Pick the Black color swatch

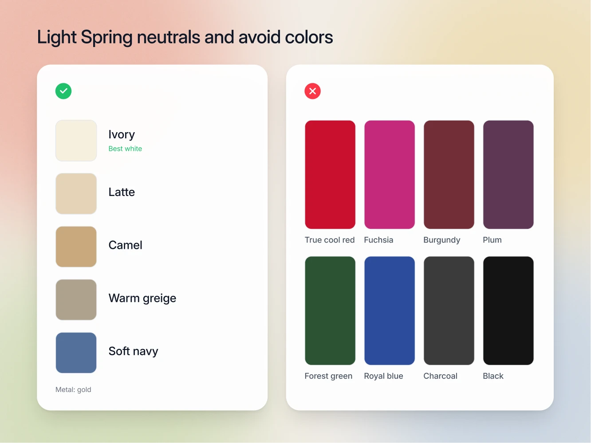[508, 311]
